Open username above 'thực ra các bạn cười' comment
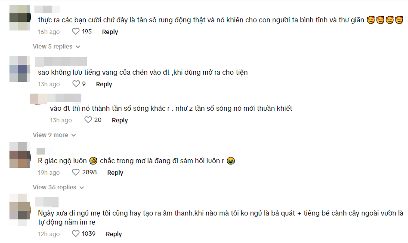Screen dimensions: 408x243 coord(47,9)
